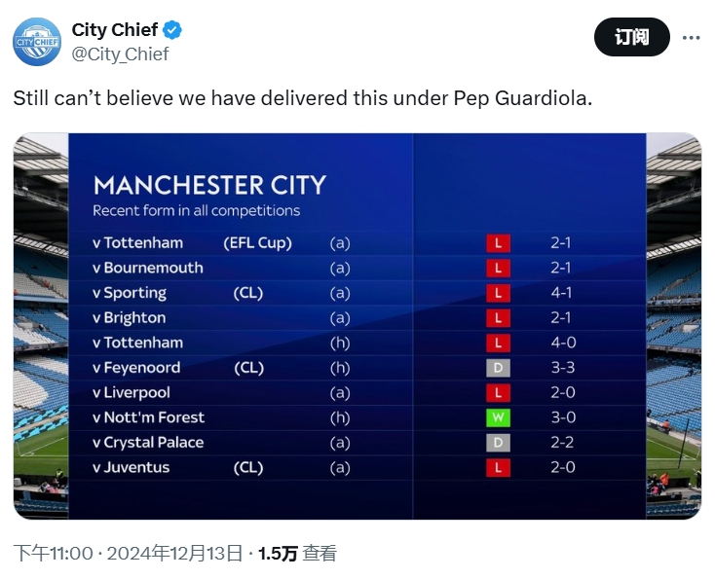Open the City Chief profile avatar
The image size is (715, 579).
click(x=37, y=42)
